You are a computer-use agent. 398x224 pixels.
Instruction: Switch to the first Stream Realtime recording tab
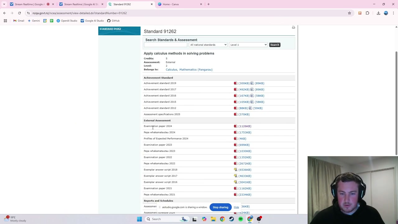(31, 4)
